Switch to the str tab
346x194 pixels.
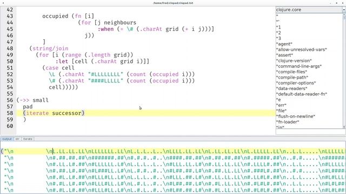point(17,139)
